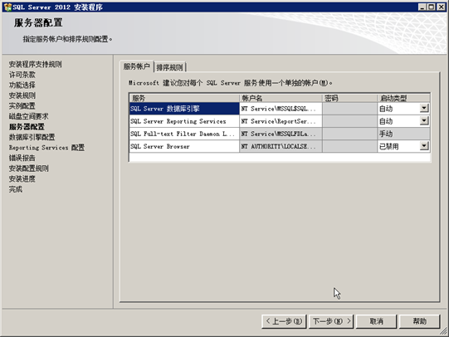Click the NT Service\MSSQL$SQL account name cell
The image size is (449, 337).
[x=281, y=109]
